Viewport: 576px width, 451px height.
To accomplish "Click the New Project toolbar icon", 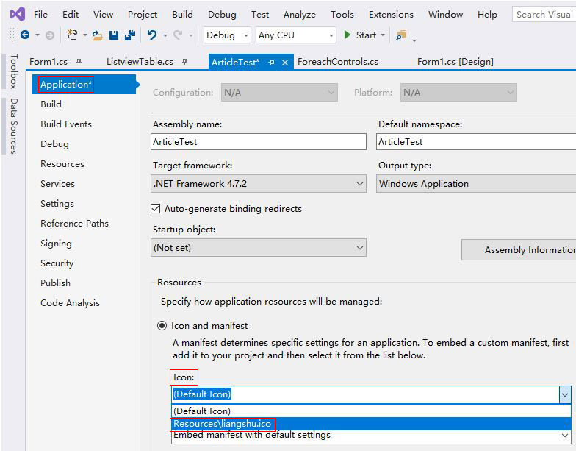I will [x=72, y=35].
